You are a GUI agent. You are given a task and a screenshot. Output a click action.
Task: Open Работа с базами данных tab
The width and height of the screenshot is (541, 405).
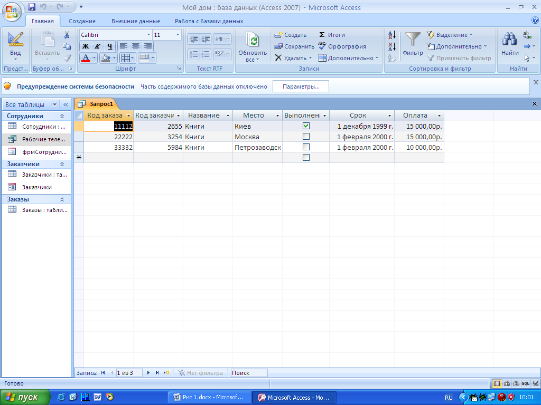(x=209, y=21)
